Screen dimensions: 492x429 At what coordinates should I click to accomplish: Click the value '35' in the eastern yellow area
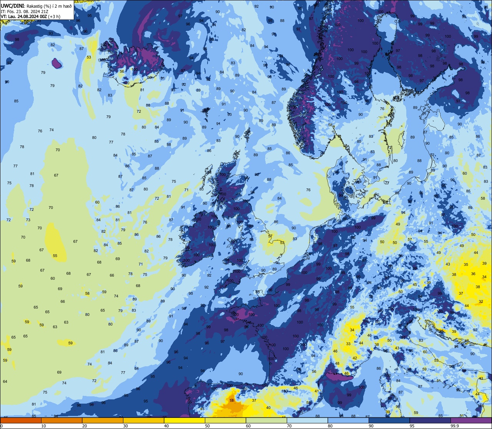[466, 265]
